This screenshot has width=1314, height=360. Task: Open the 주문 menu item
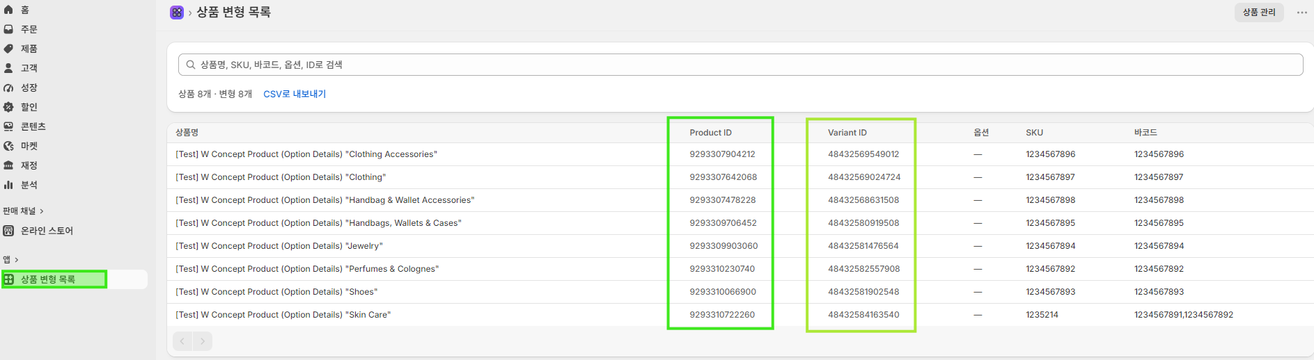pos(29,29)
